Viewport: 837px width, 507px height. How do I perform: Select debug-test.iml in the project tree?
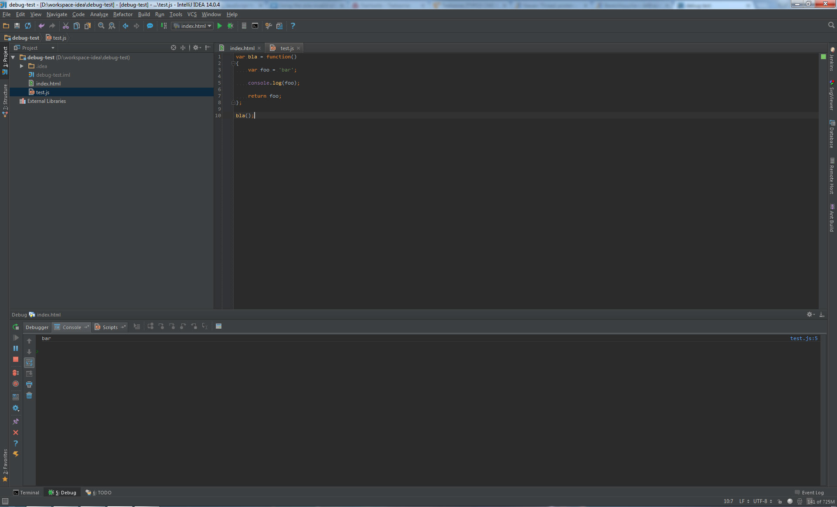click(53, 75)
